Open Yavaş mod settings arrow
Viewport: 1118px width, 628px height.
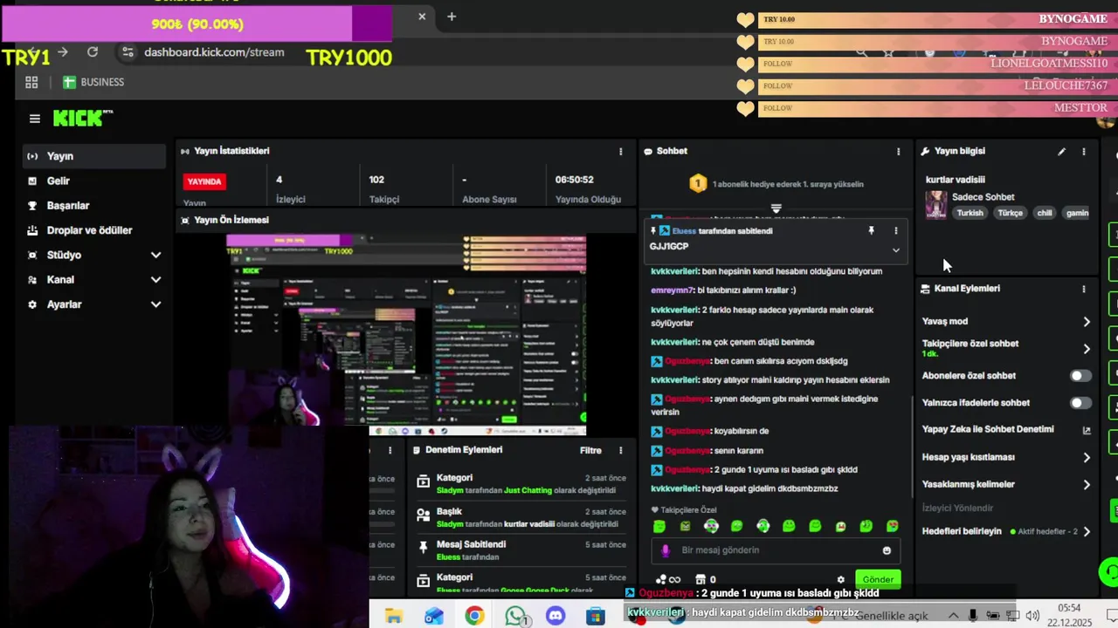pyautogui.click(x=1087, y=322)
